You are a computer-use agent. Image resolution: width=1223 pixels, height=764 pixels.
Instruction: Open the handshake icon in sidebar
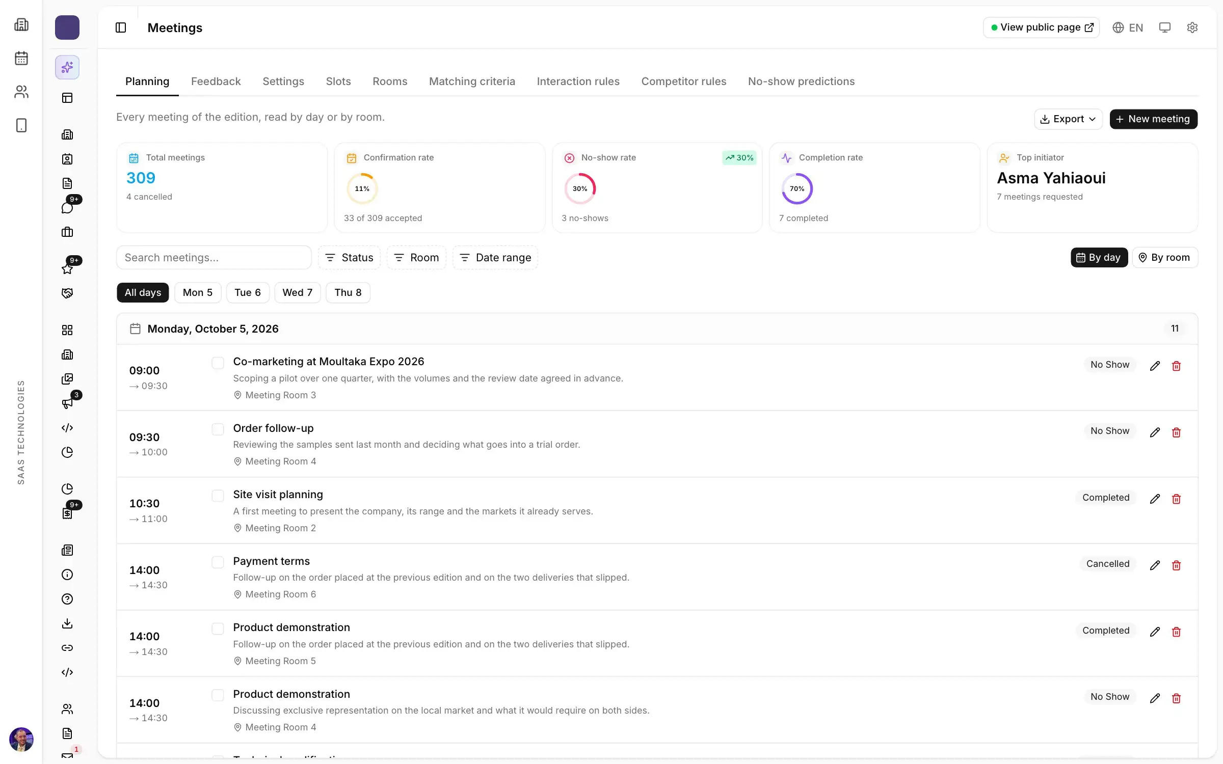point(67,293)
